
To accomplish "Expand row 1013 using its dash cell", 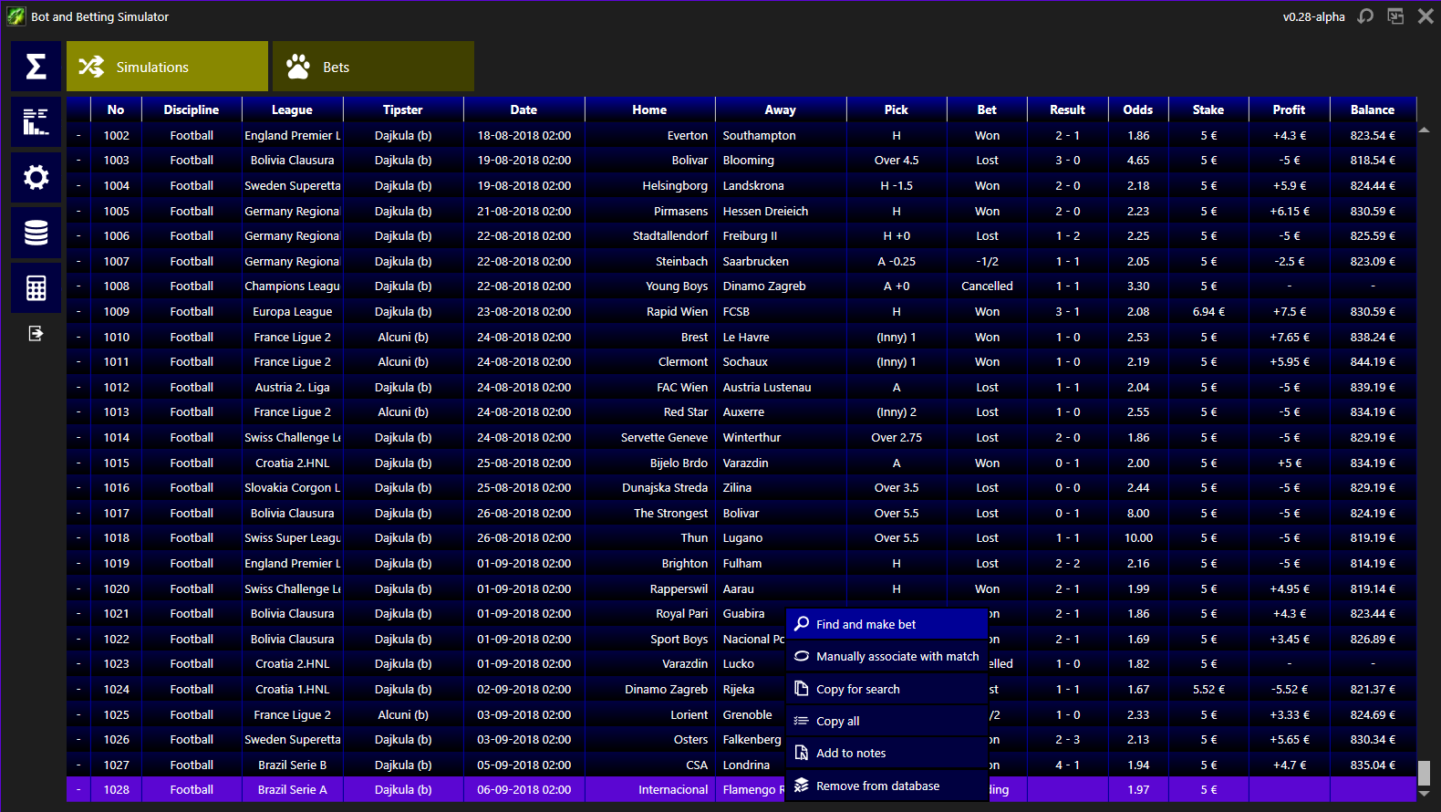I will (78, 411).
